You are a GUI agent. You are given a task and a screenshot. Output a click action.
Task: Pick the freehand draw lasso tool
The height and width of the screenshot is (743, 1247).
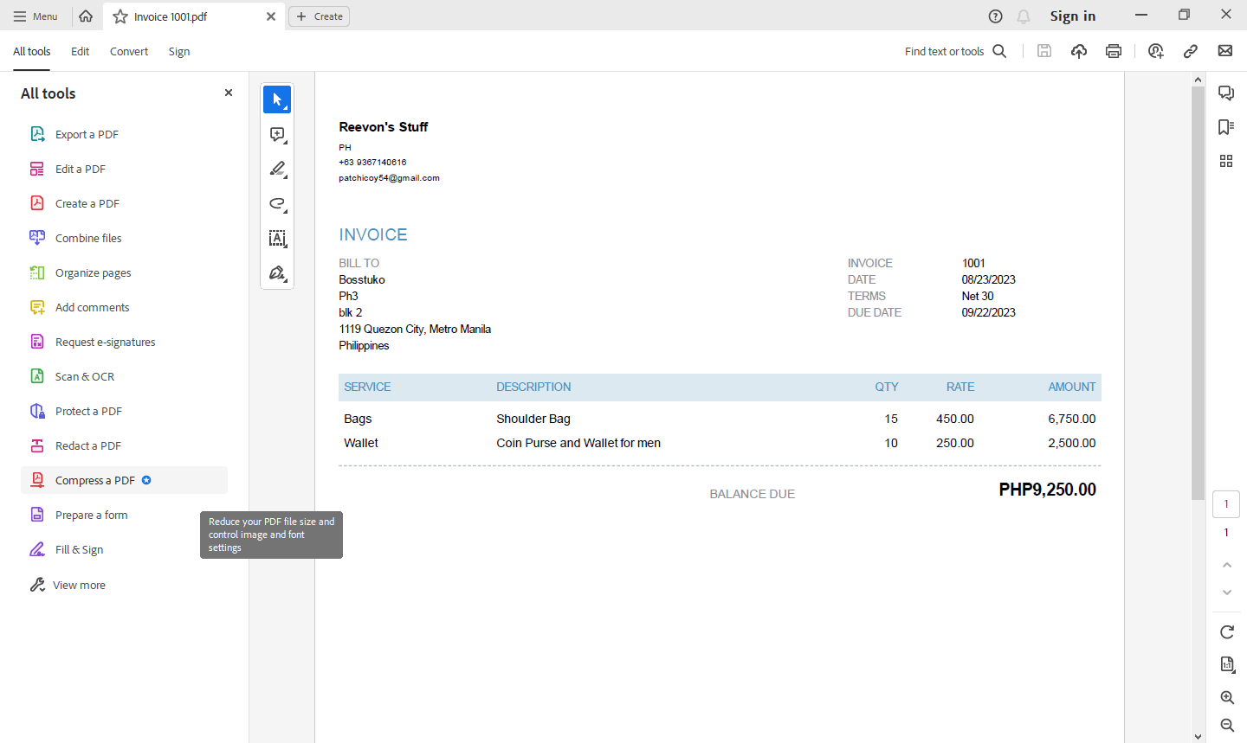[x=277, y=204]
